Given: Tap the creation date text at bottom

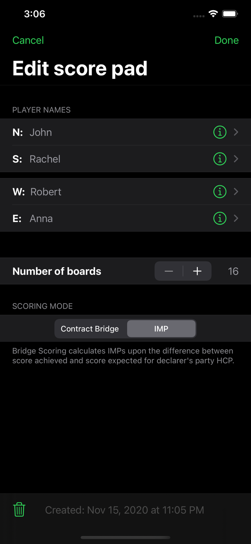Looking at the screenshot, I should click(x=125, y=510).
